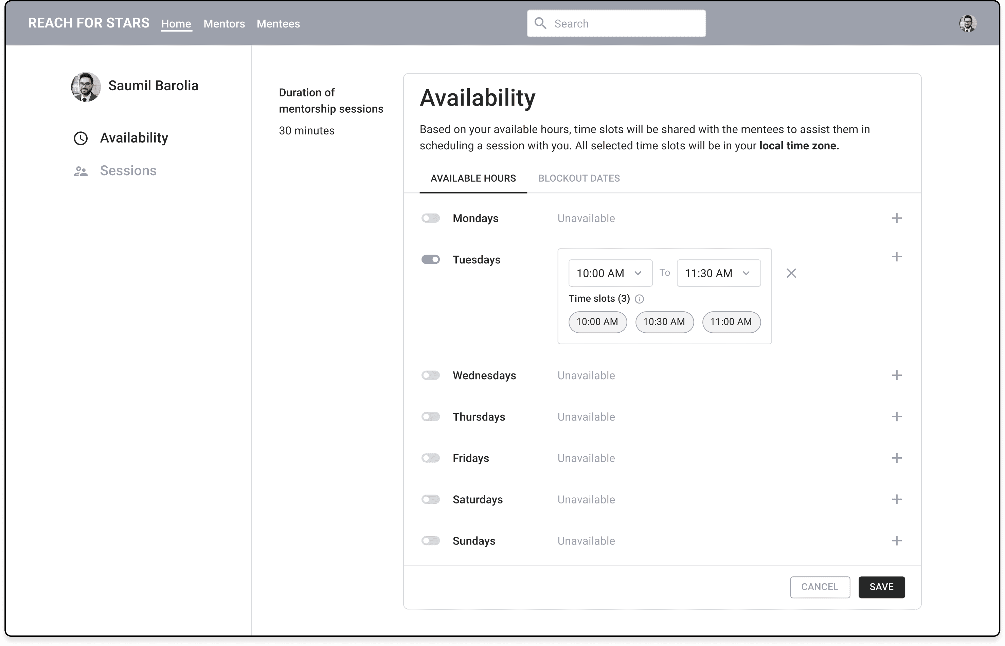This screenshot has width=1005, height=646.
Task: Turn off the Tuesdays toggle
Action: pos(431,260)
